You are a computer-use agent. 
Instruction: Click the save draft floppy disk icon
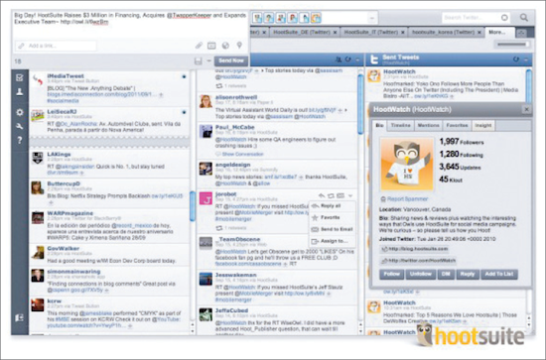(x=199, y=61)
